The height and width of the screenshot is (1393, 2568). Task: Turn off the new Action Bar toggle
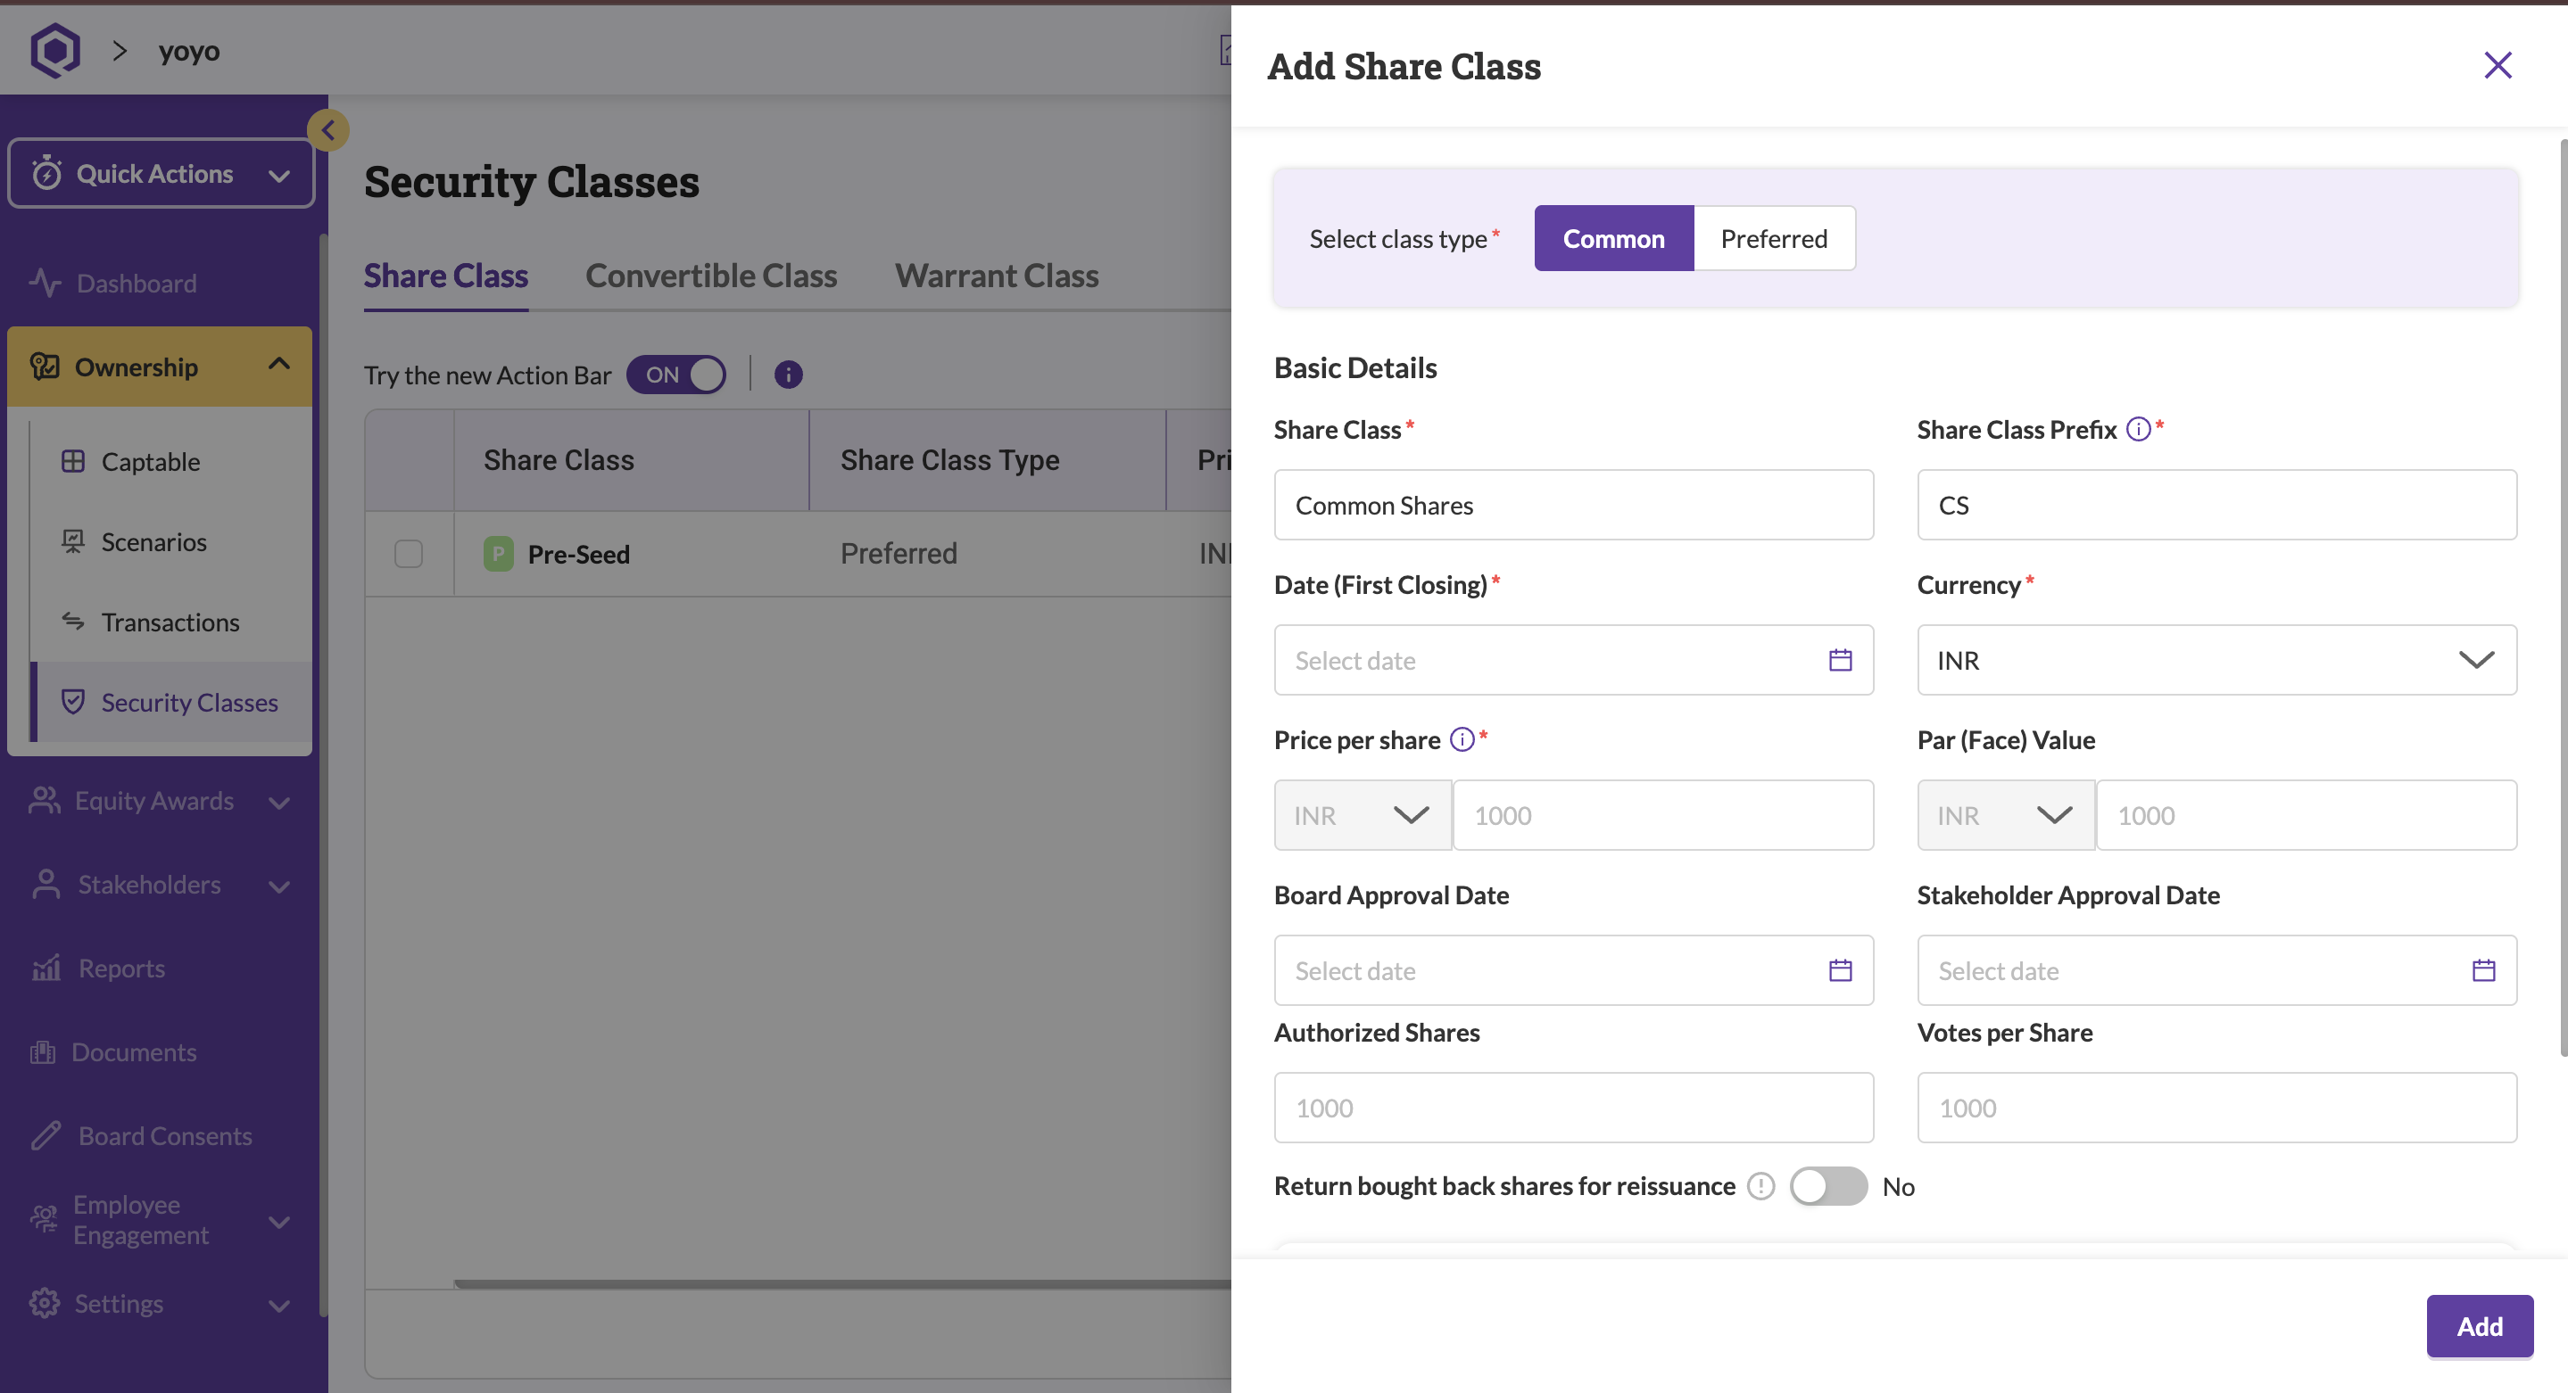tap(677, 375)
